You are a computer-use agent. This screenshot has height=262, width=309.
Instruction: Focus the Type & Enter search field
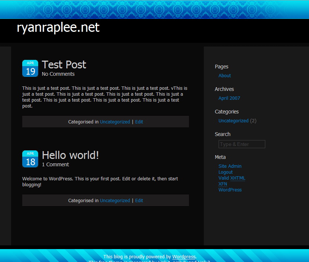[242, 144]
